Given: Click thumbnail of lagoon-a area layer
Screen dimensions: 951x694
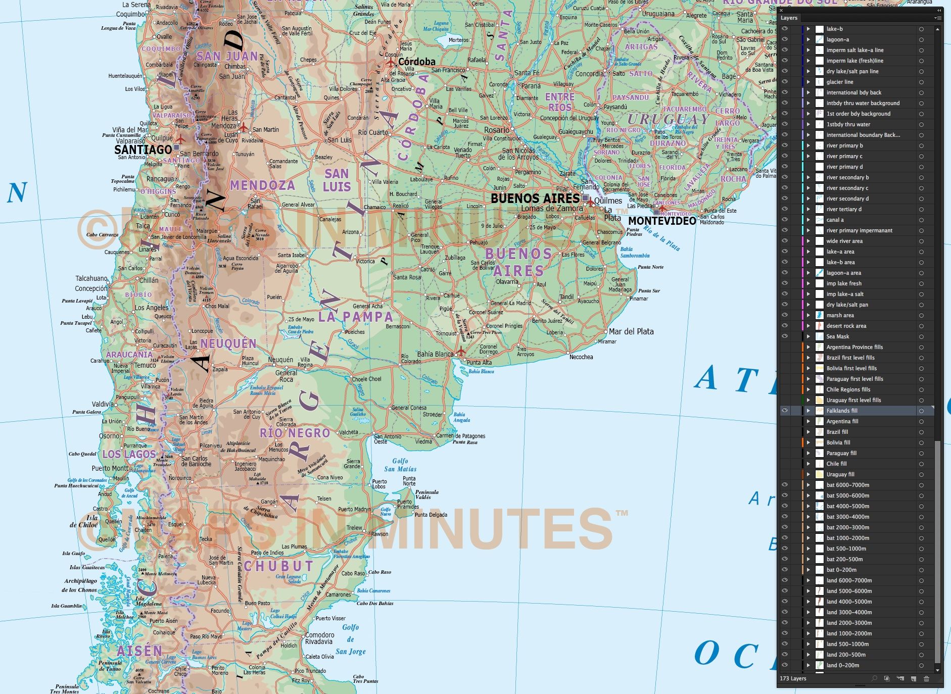Looking at the screenshot, I should (820, 273).
